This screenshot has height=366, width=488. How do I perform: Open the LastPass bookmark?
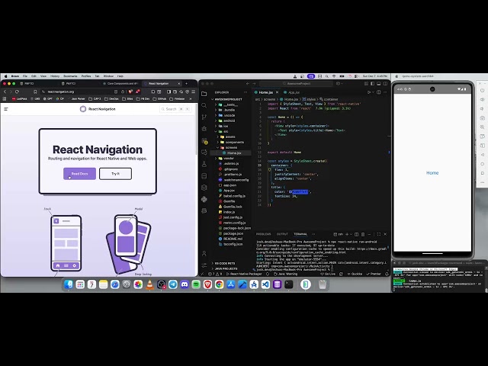point(20,99)
